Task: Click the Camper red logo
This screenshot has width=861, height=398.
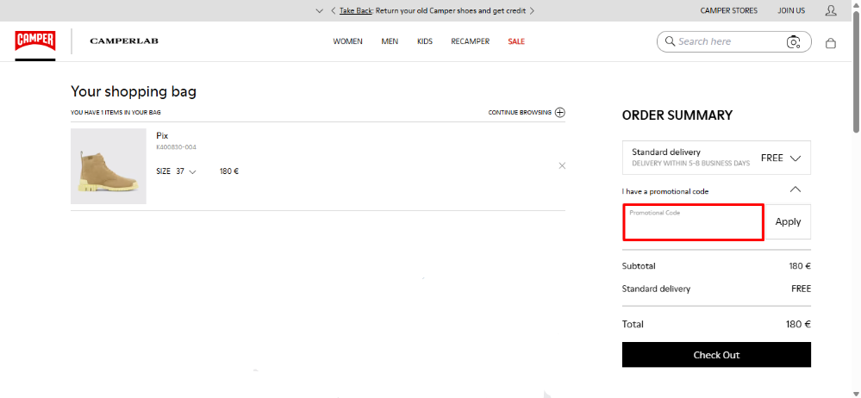Action: (34, 41)
